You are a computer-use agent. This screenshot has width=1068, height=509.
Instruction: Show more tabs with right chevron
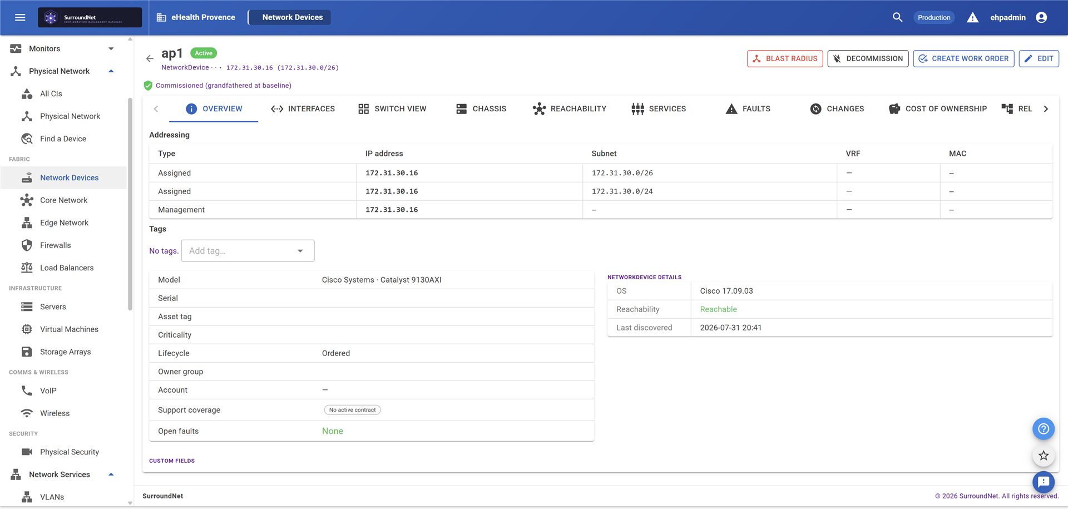tap(1046, 109)
